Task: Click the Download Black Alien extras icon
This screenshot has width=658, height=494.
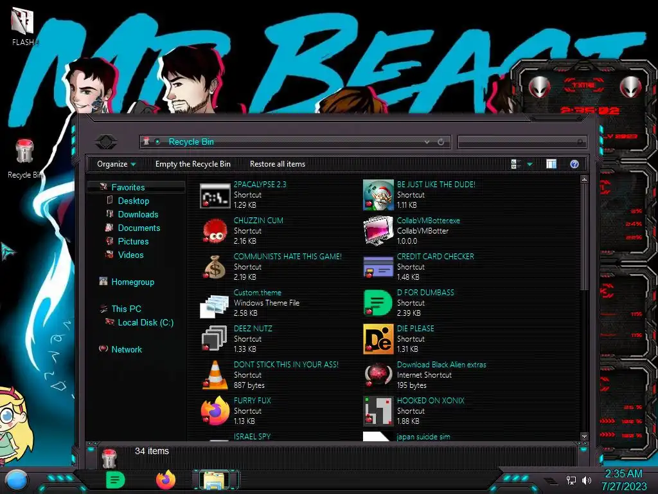Action: 378,375
